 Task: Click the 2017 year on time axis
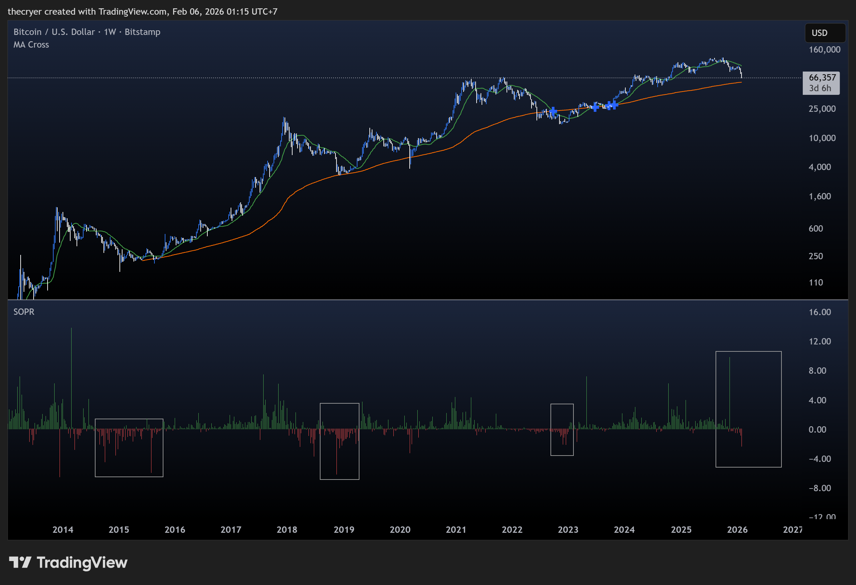pos(231,529)
